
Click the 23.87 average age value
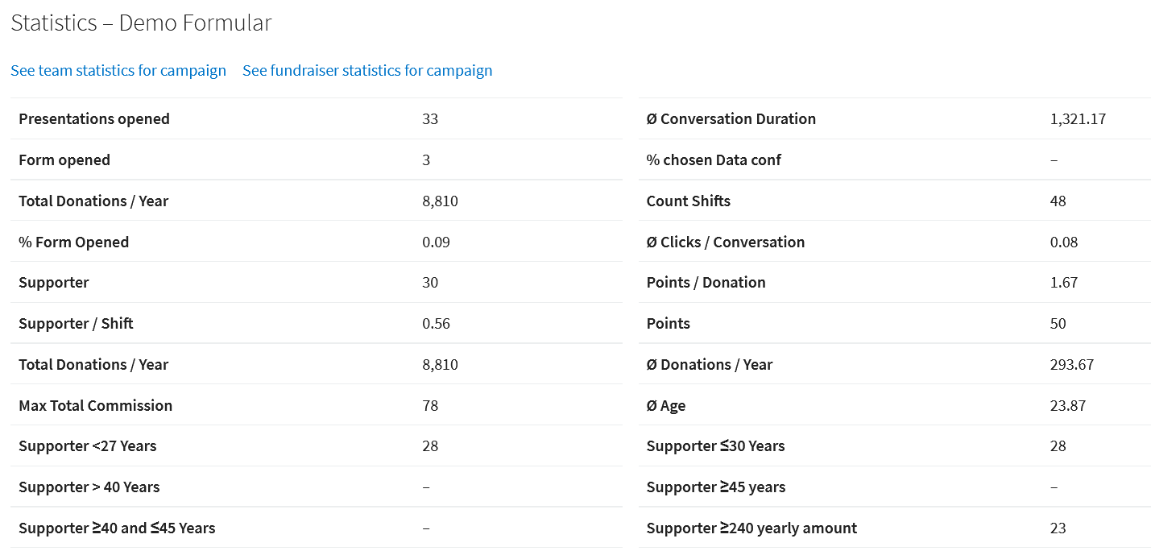pyautogui.click(x=1068, y=405)
